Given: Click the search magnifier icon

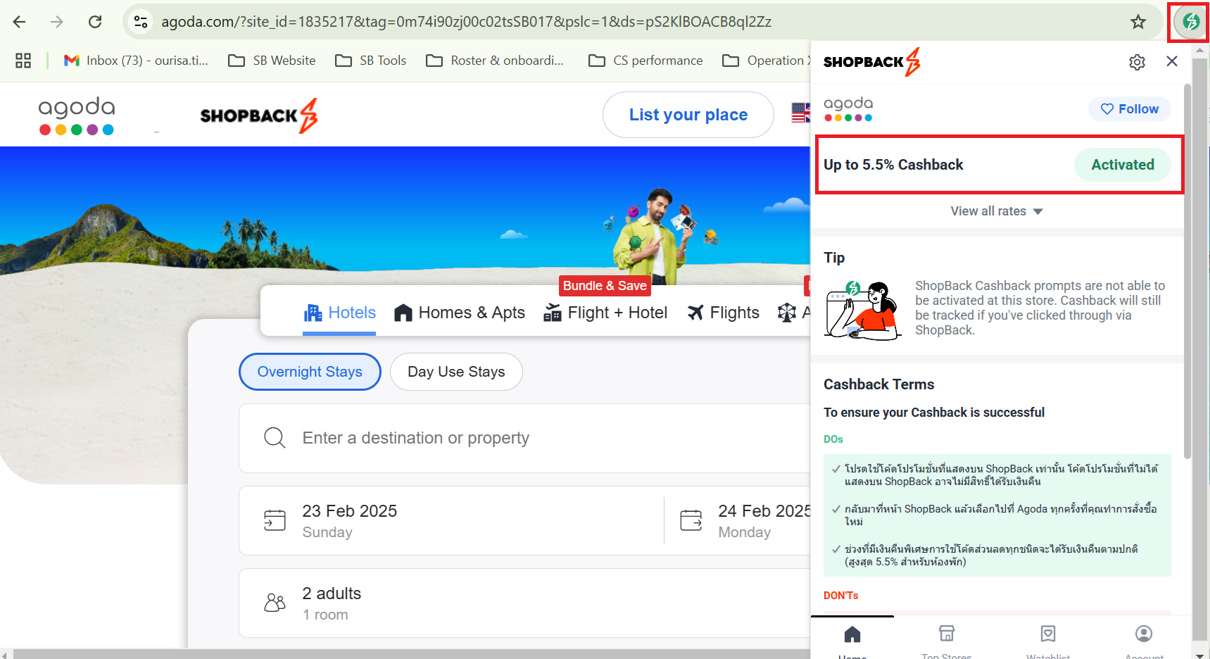Looking at the screenshot, I should pyautogui.click(x=275, y=438).
